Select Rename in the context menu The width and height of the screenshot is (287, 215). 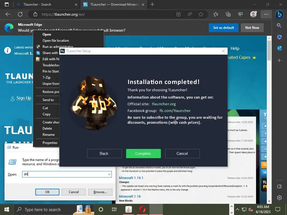pyautogui.click(x=48, y=135)
